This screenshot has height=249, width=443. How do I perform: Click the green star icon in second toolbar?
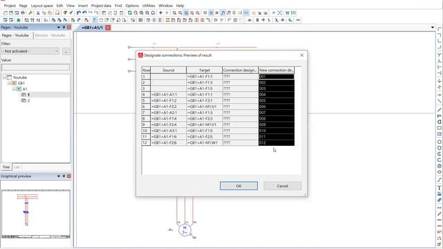coord(19,20)
